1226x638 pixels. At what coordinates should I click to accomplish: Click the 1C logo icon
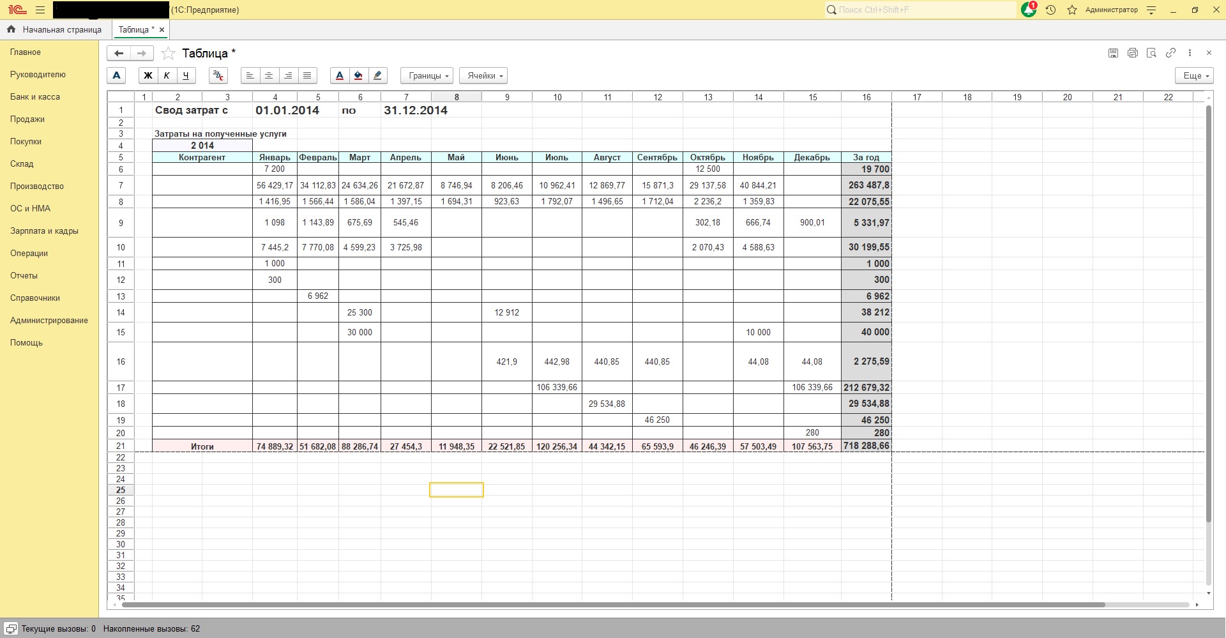click(x=17, y=10)
